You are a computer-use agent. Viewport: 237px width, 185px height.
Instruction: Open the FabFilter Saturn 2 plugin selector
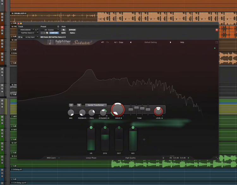[28, 33]
